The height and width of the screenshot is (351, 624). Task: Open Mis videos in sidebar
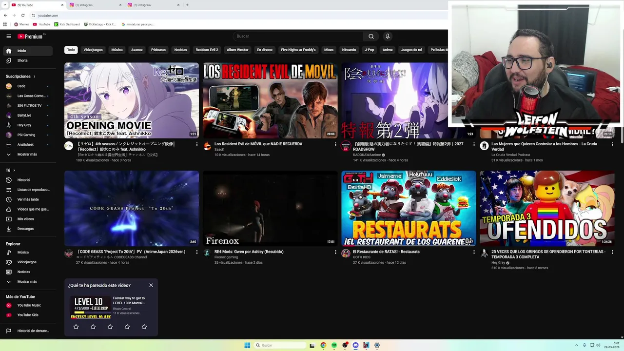point(27,219)
